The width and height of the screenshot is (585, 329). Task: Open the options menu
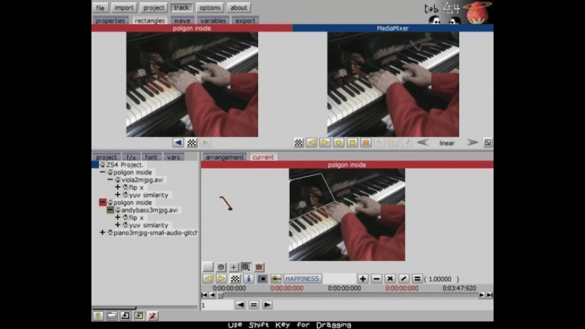click(x=210, y=7)
